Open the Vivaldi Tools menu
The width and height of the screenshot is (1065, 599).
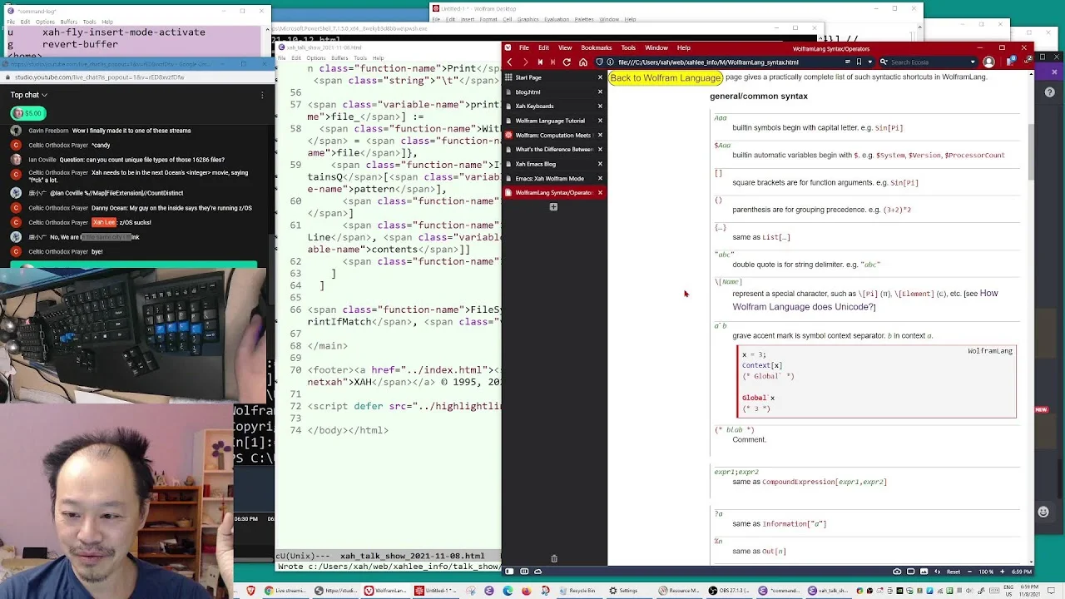[628, 47]
